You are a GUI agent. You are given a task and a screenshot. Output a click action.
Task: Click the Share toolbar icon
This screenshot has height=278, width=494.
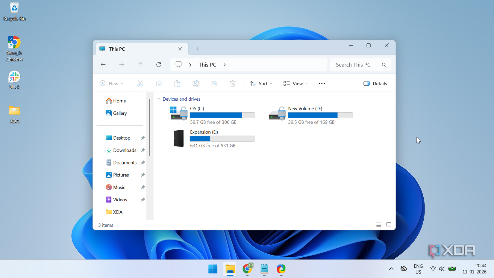click(x=214, y=84)
